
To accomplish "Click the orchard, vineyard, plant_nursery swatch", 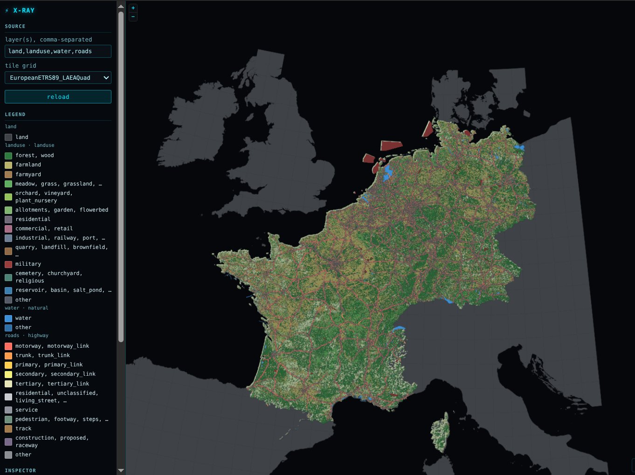I will point(8,197).
